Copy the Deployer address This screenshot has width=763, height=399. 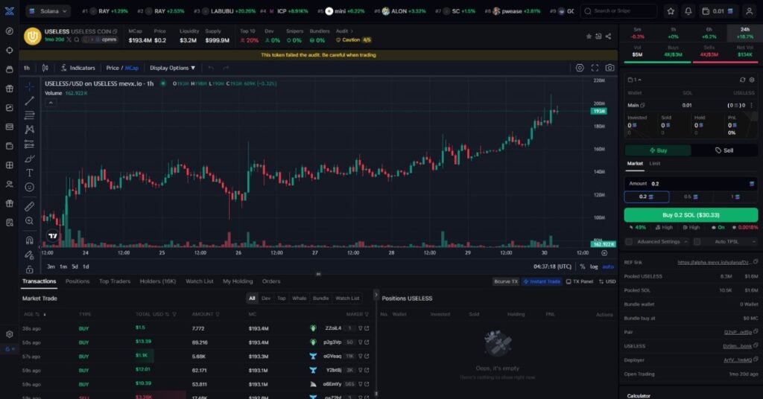click(x=756, y=360)
